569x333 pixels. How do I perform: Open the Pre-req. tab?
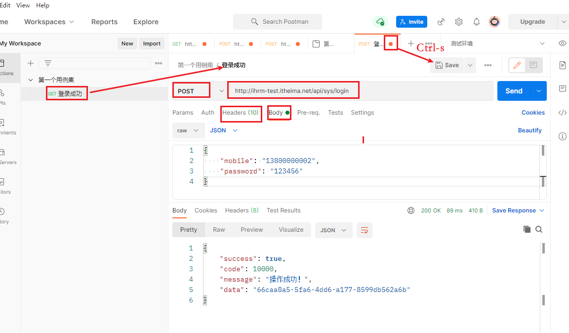308,113
